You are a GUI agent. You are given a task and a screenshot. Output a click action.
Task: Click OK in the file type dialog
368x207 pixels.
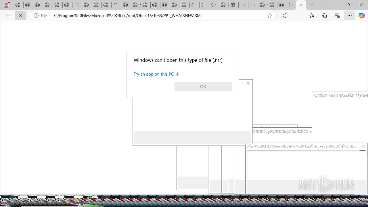pyautogui.click(x=203, y=87)
